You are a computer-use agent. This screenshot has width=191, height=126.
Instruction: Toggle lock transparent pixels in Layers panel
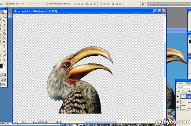183,91
